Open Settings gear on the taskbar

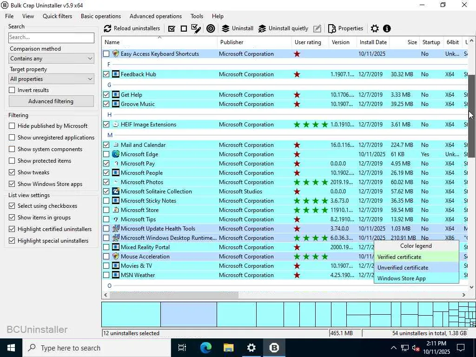[x=251, y=348]
